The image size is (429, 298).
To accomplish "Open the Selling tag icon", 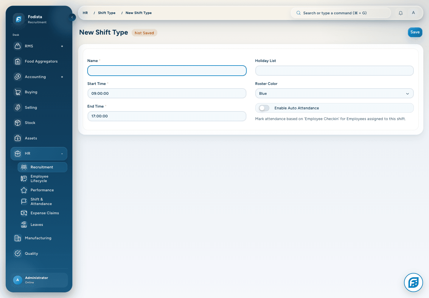I will tap(18, 108).
